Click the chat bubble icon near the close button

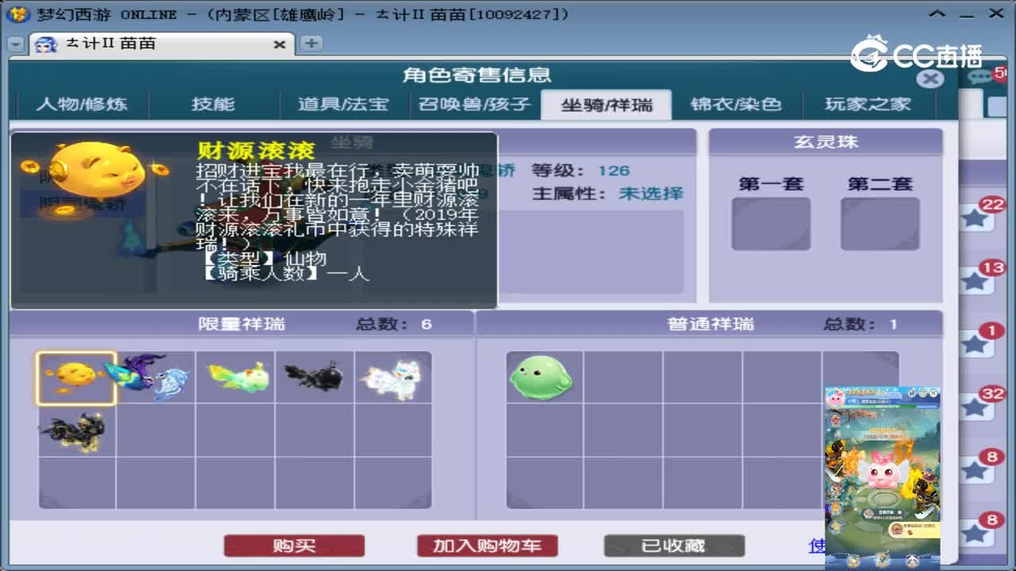pos(979,77)
